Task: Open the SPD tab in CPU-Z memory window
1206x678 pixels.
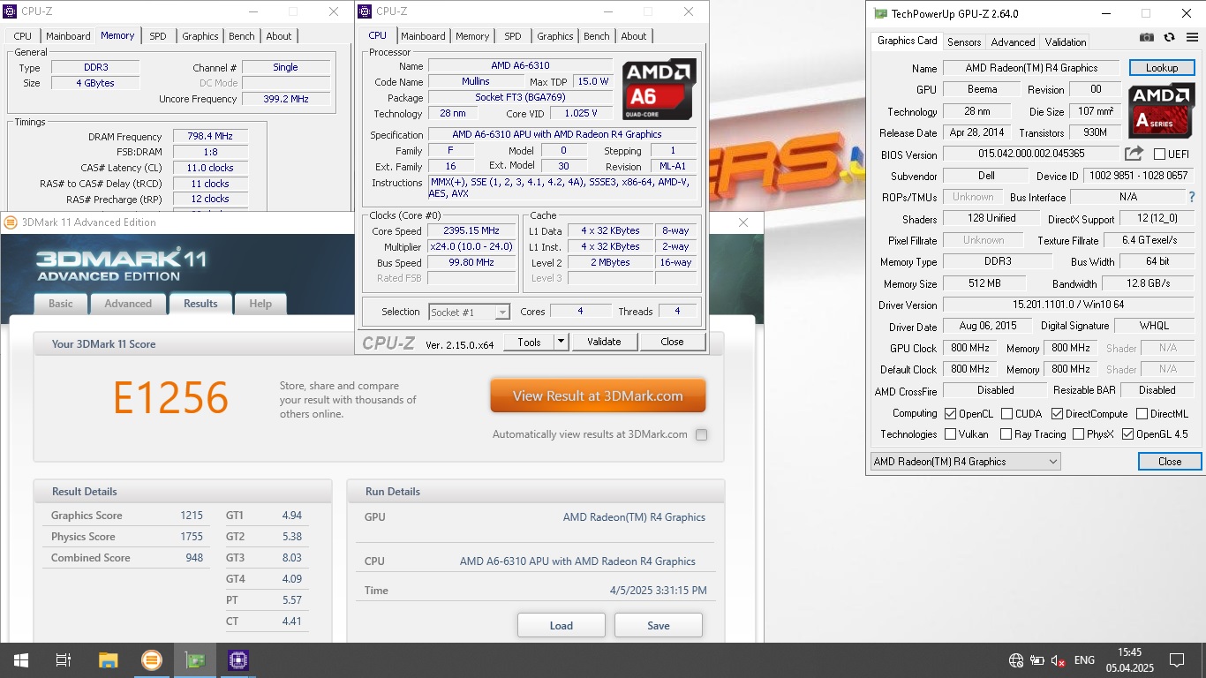Action: (x=157, y=36)
